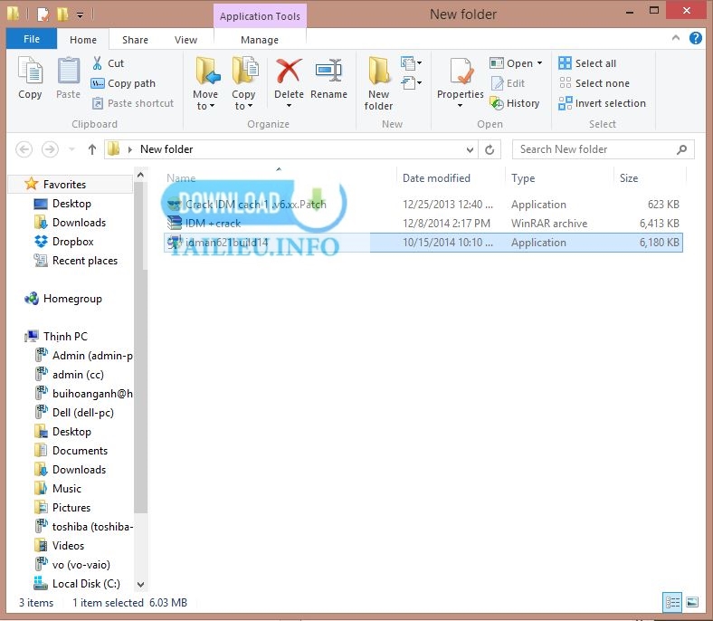Open Documents under Thinh PC
Image resolution: width=713 pixels, height=621 pixels.
coord(80,451)
